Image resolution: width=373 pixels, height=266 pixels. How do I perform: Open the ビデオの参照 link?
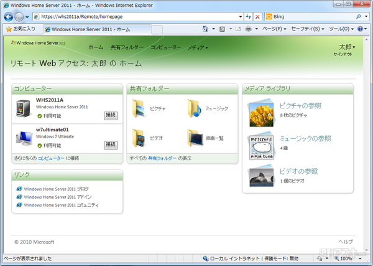[x=298, y=171]
